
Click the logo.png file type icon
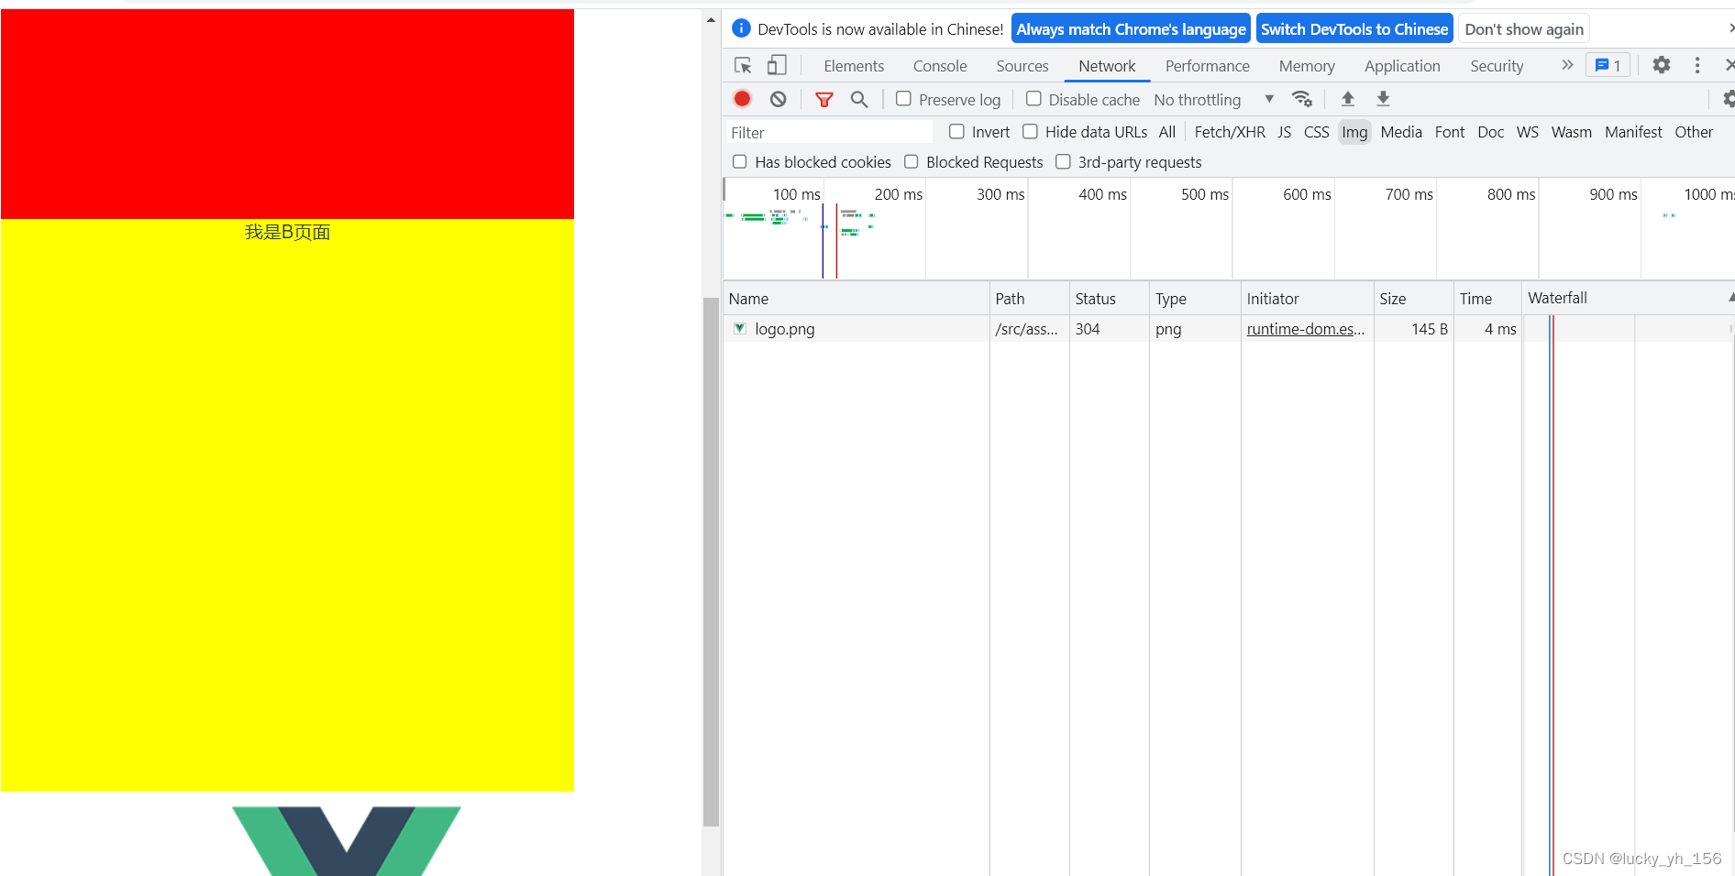click(740, 328)
